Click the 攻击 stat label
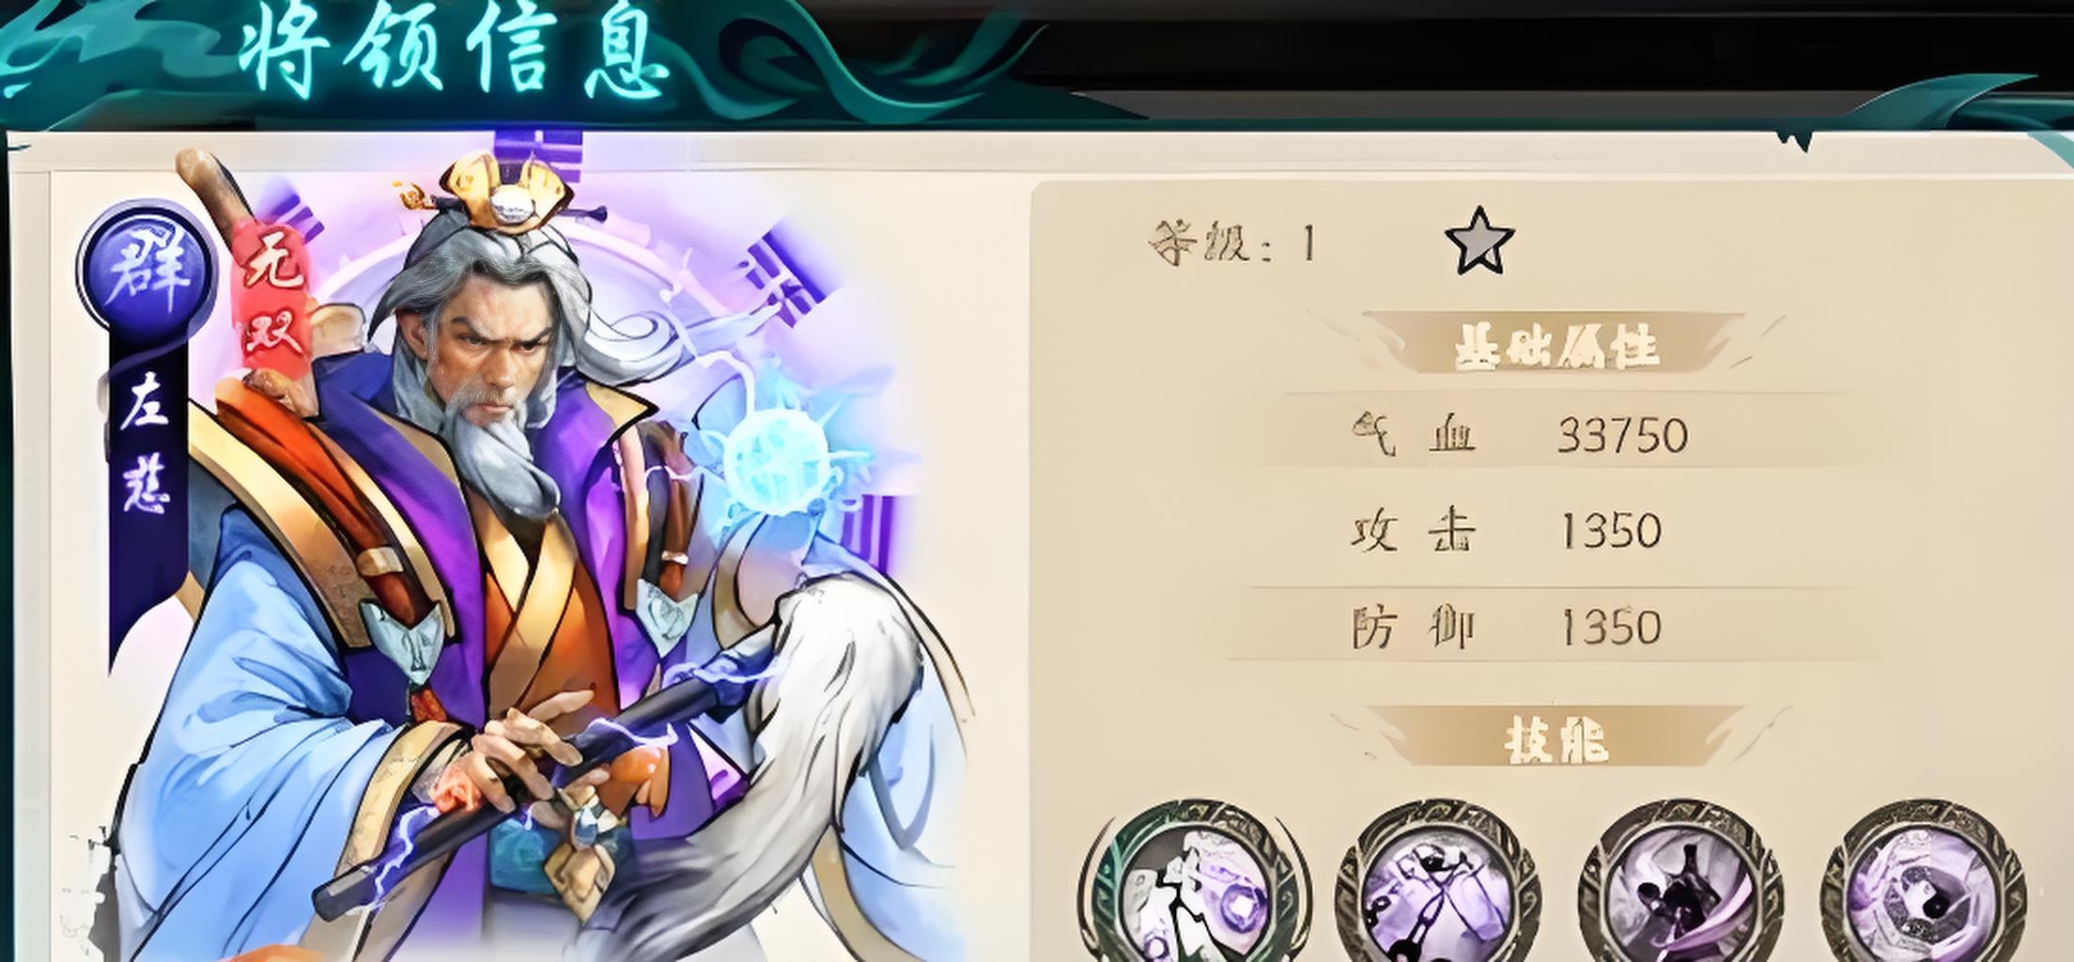 pos(1414,531)
